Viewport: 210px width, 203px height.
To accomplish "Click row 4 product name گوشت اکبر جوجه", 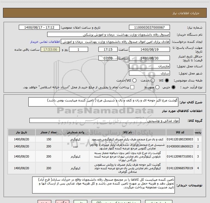I will [x=128, y=168].
